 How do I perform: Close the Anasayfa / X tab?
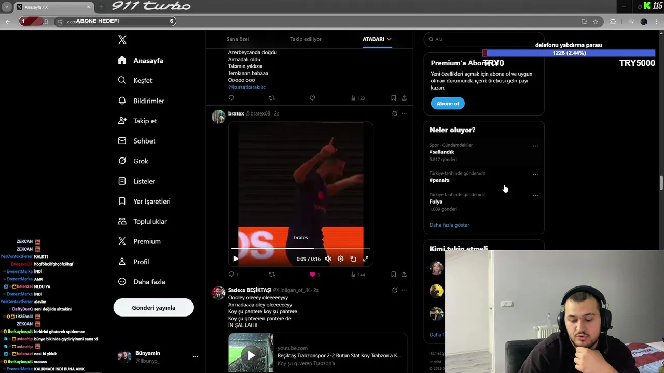[88, 7]
